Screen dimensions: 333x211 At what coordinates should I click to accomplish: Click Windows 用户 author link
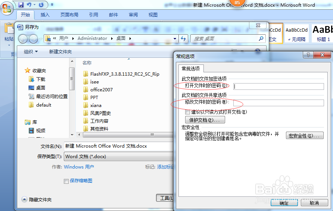pos(79,167)
